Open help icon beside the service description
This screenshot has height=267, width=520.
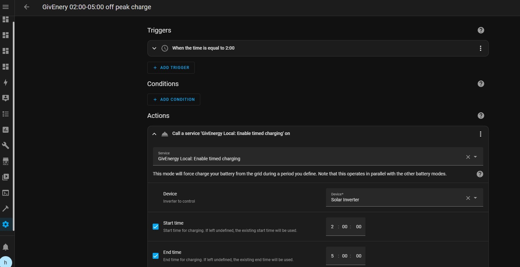point(480,174)
